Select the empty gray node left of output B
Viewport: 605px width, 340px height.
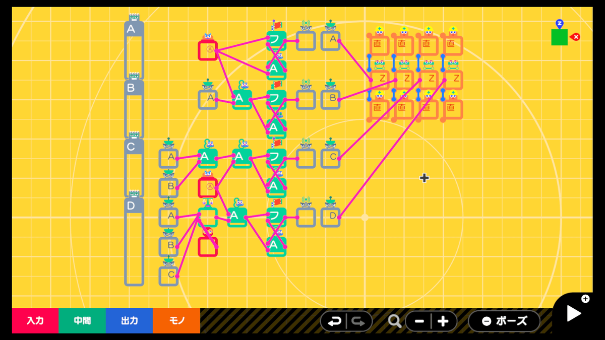pyautogui.click(x=306, y=99)
